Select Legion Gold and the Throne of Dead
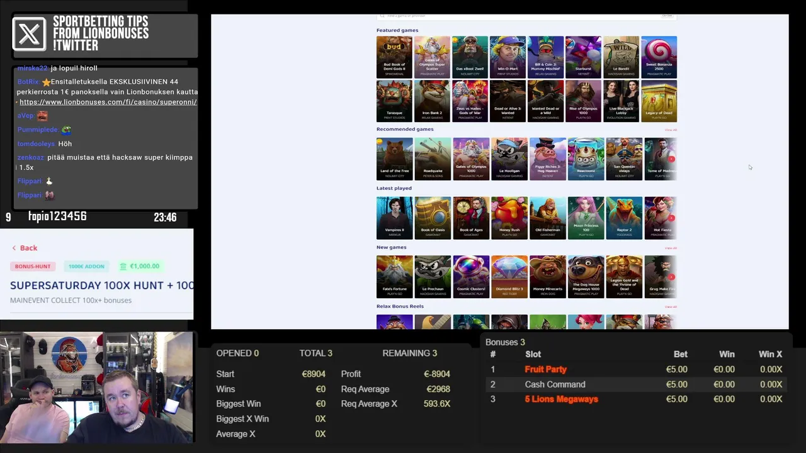 624,277
